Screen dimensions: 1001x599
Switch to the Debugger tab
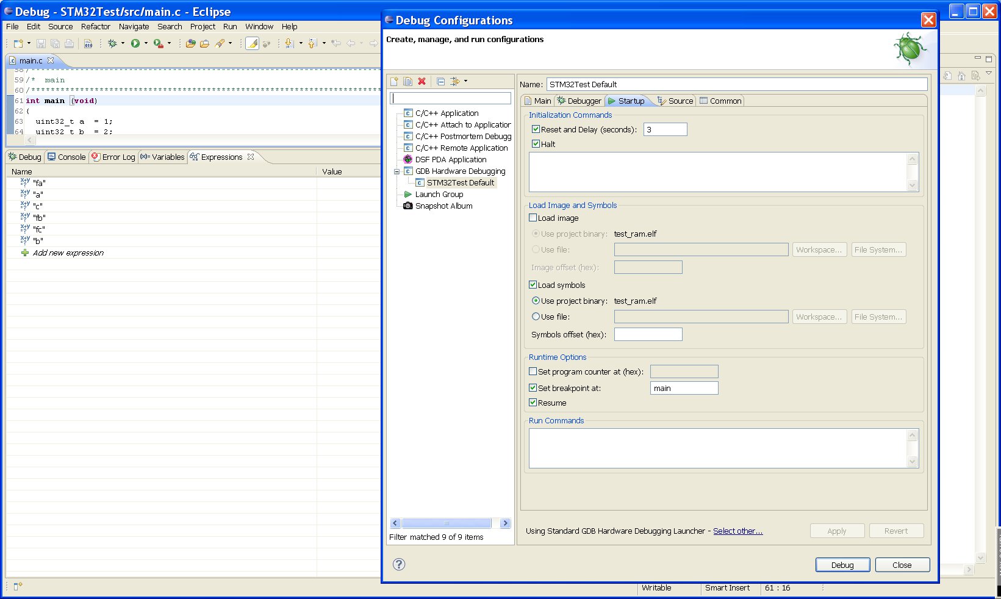[x=579, y=101]
